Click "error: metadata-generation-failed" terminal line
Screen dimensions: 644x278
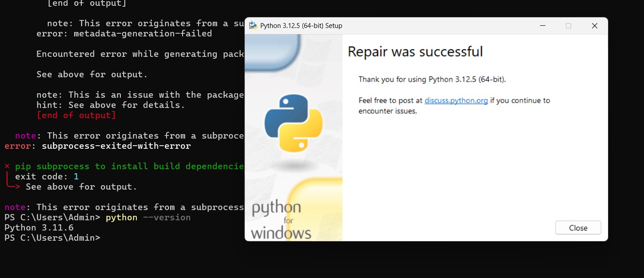[x=124, y=33]
